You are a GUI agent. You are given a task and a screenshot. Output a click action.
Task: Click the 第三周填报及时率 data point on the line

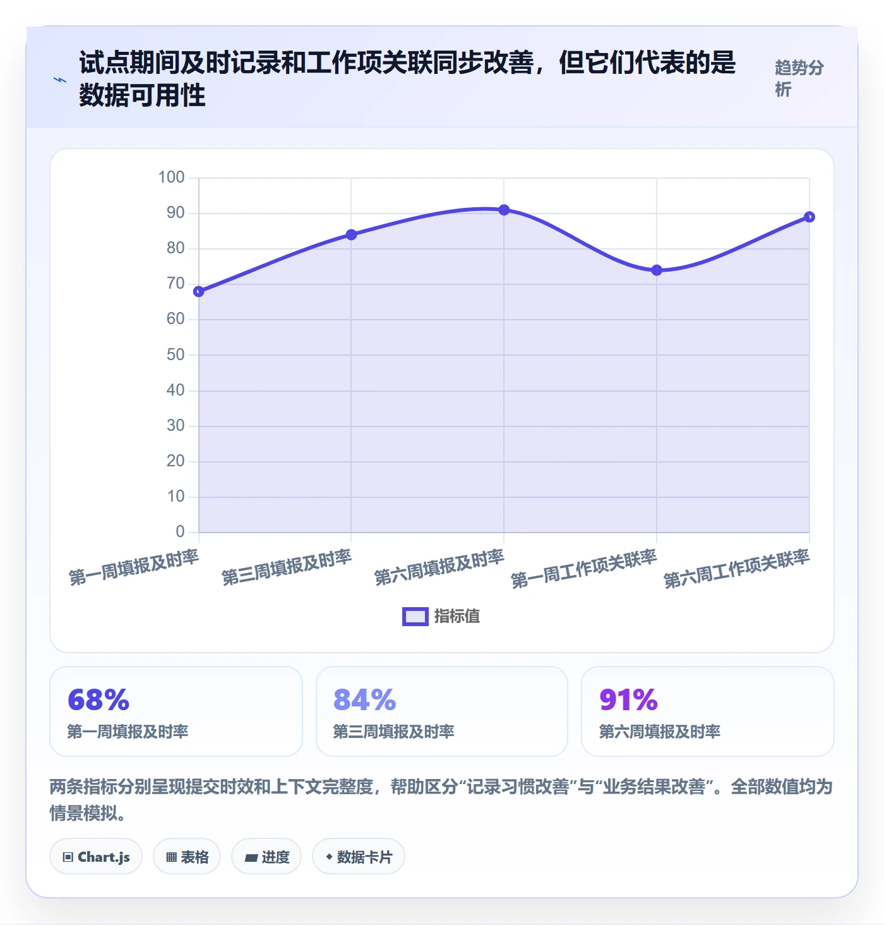(351, 234)
